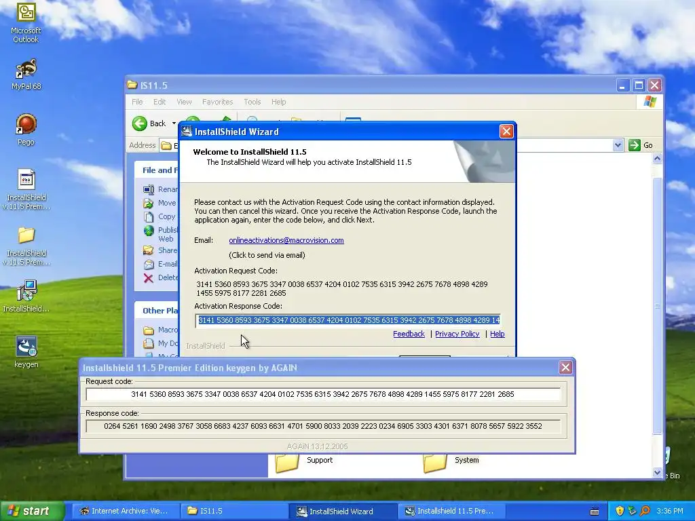
Task: Maximize the IS11.5 explorer window
Action: point(639,85)
